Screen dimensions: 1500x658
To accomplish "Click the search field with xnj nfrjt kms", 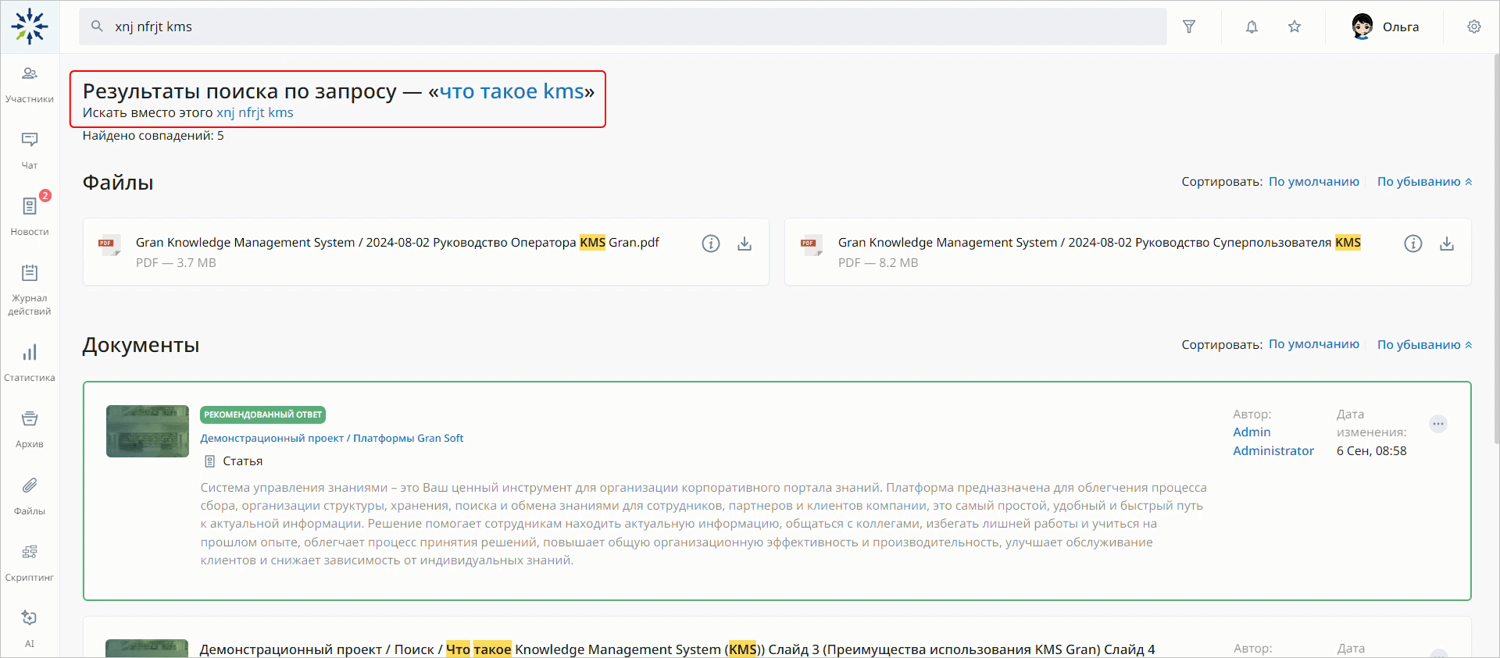I will (x=623, y=27).
